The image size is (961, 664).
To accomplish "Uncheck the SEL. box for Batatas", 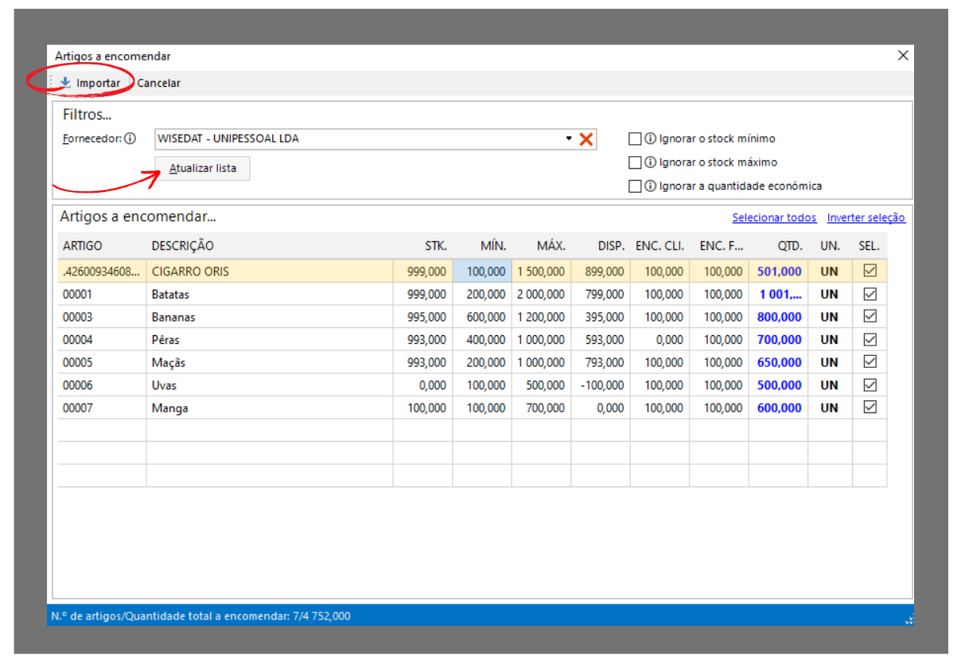I will [x=870, y=294].
